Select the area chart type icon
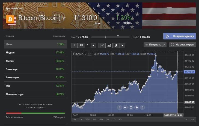The width and height of the screenshot is (199, 126). (x=109, y=45)
